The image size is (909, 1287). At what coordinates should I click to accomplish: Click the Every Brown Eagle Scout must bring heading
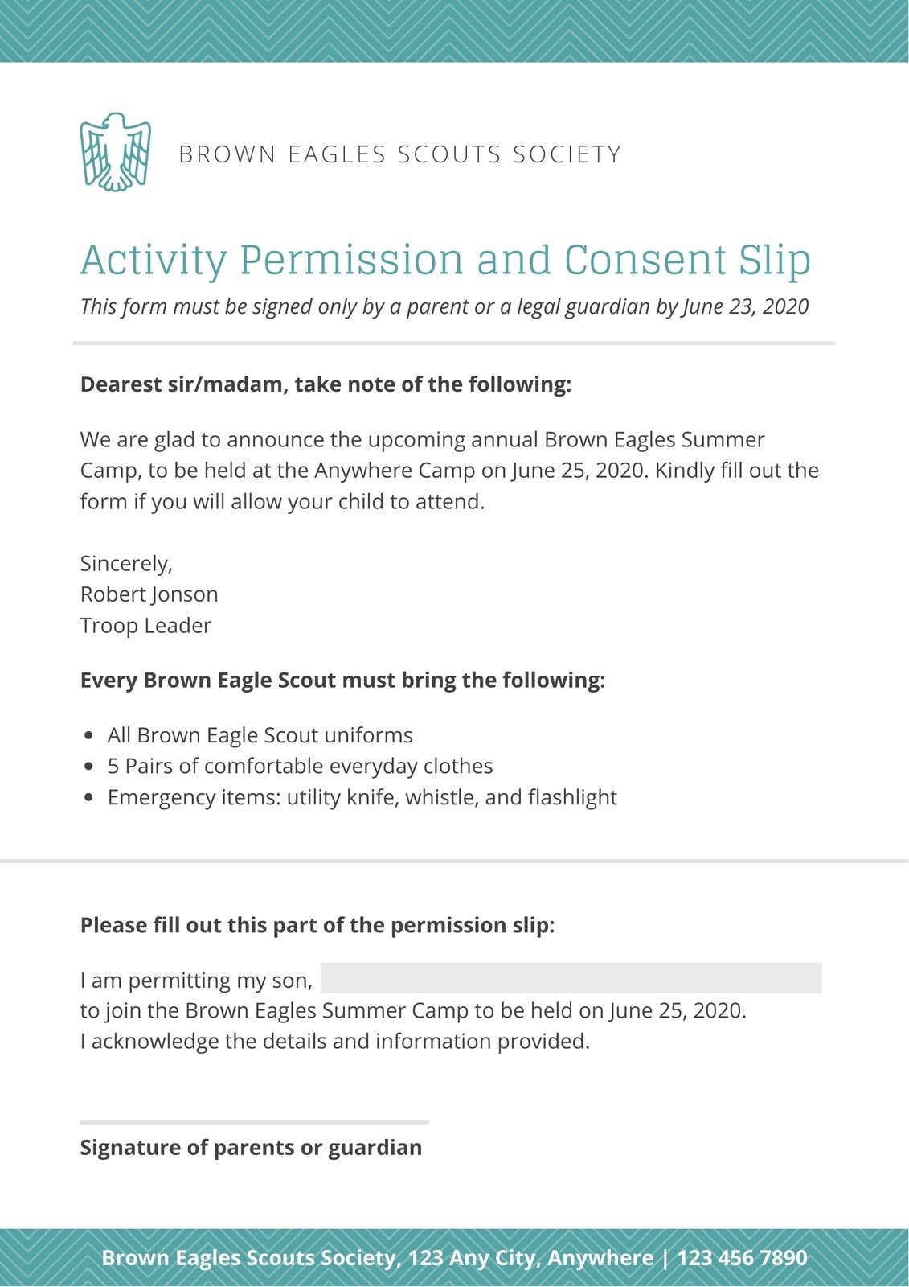[342, 681]
